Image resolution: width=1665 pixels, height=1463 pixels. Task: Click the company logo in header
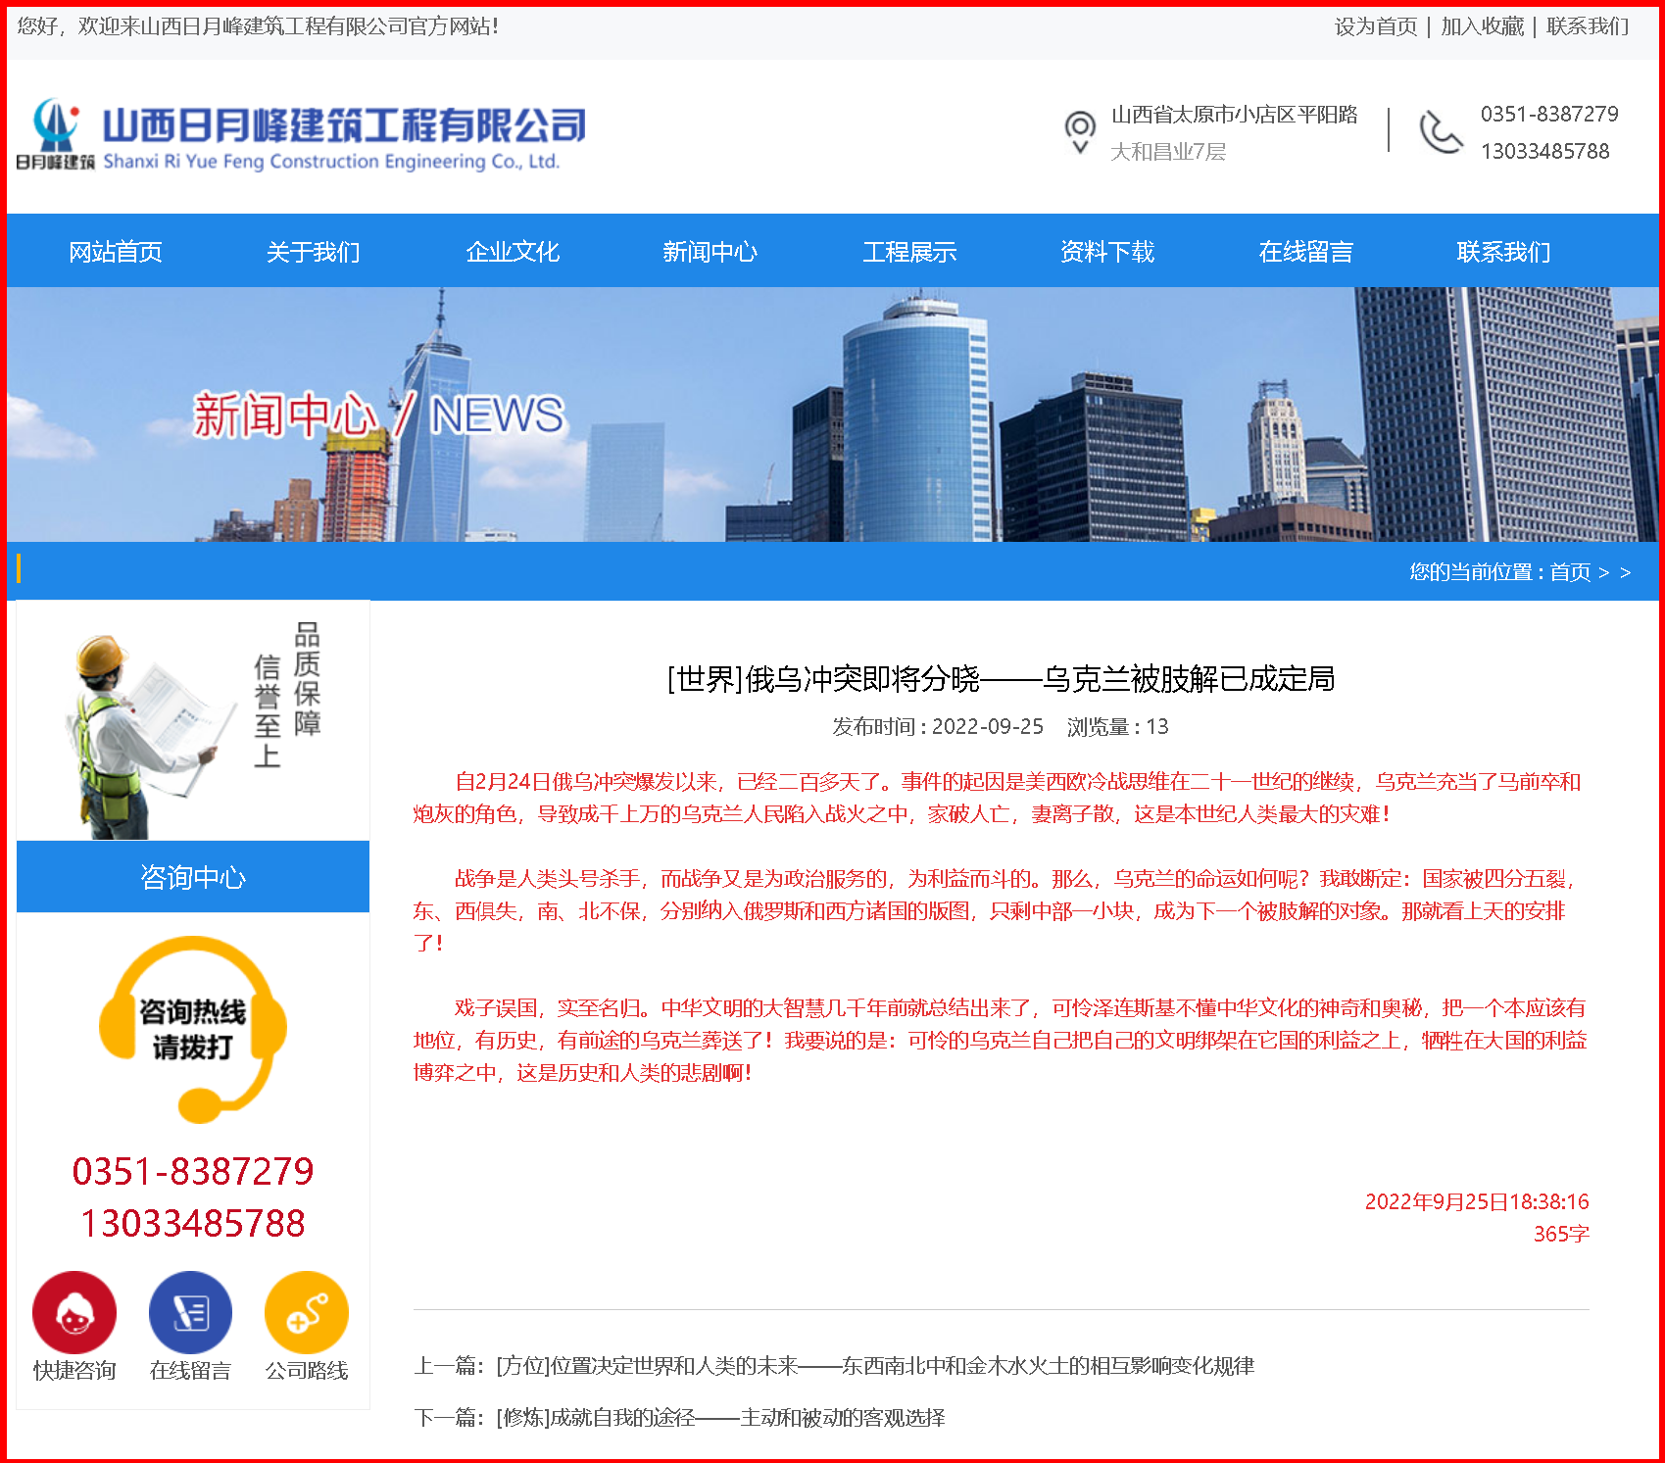tap(301, 134)
